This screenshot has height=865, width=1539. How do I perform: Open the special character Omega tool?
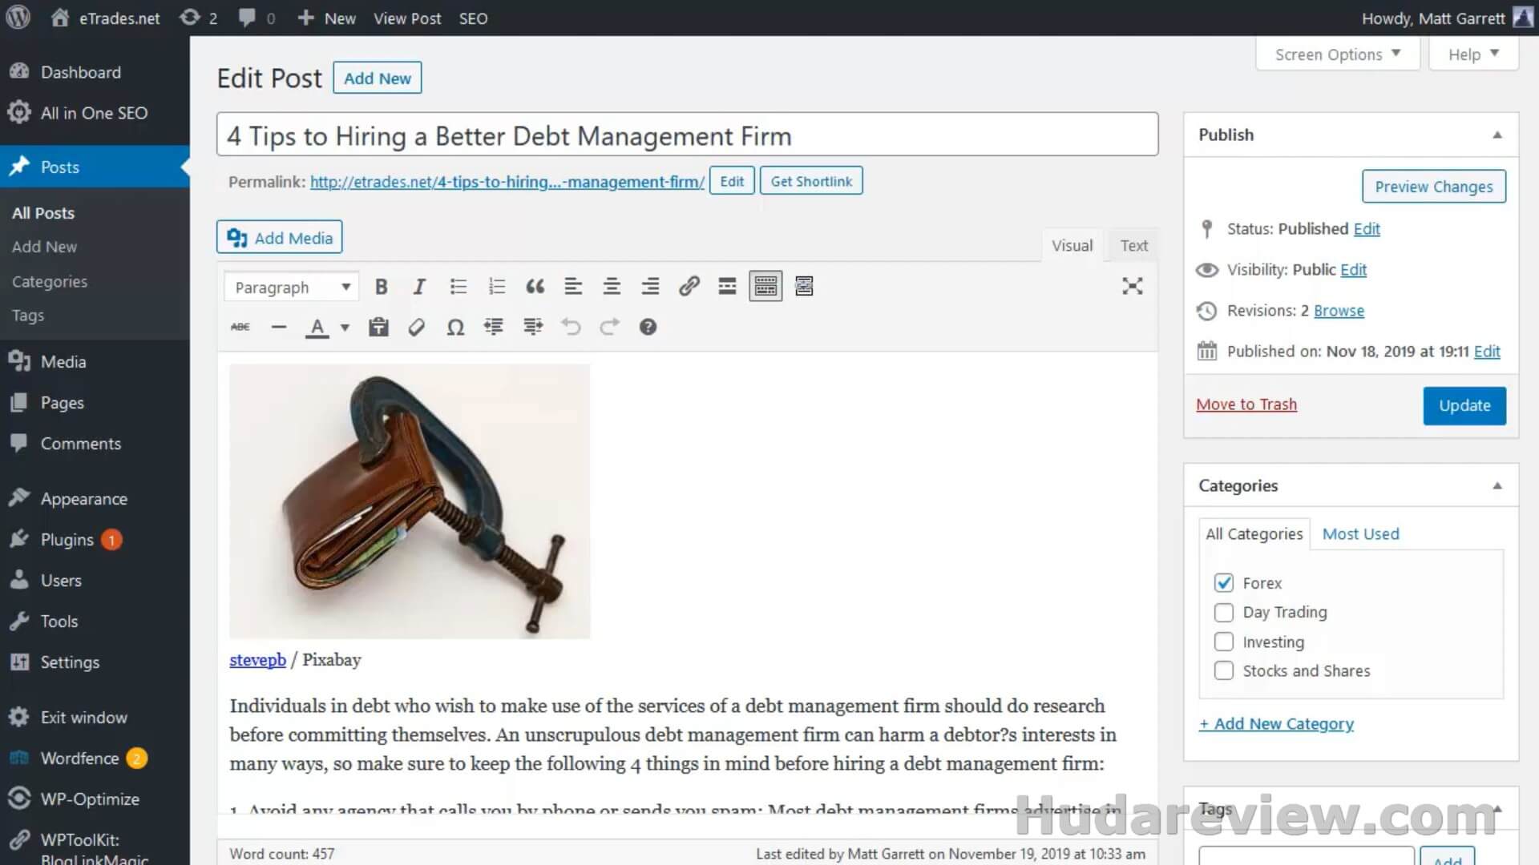[x=455, y=327]
